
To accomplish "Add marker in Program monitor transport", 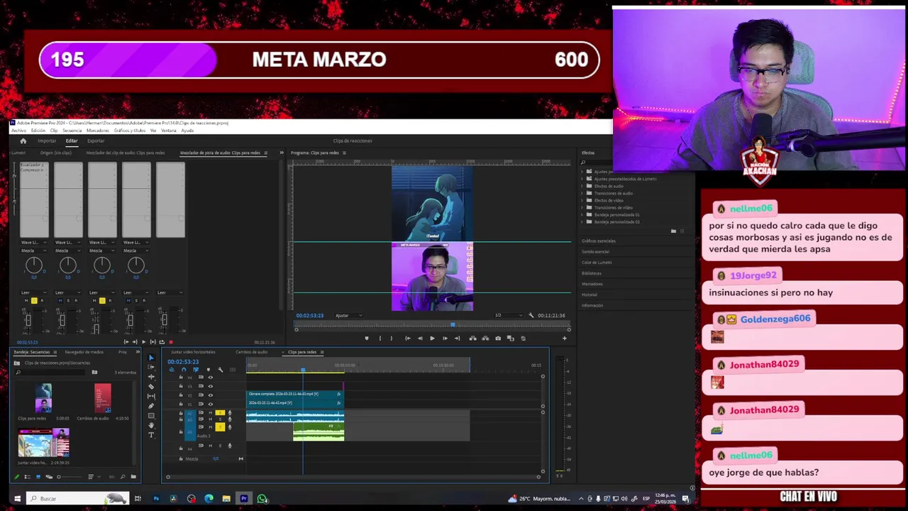I will point(367,338).
